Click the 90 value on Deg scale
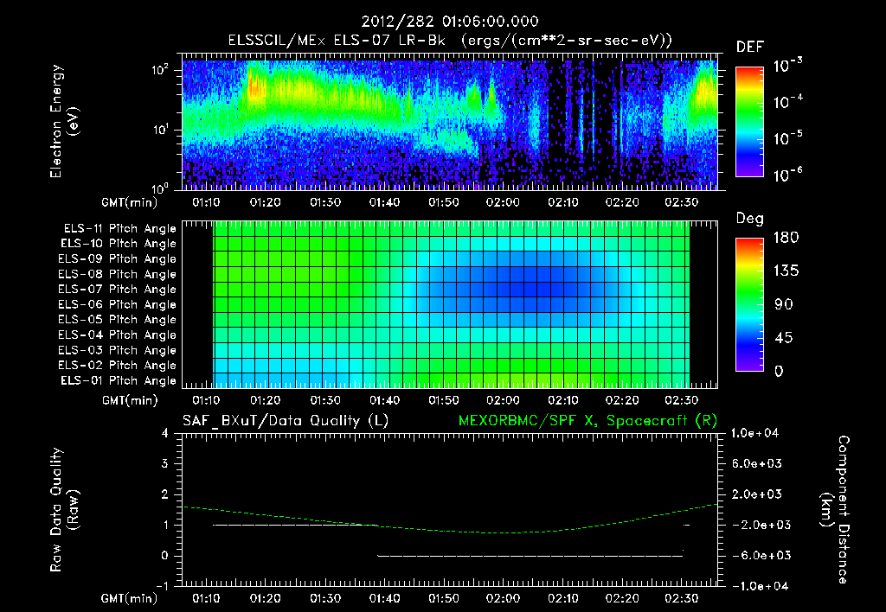886x612 pixels. (x=784, y=305)
